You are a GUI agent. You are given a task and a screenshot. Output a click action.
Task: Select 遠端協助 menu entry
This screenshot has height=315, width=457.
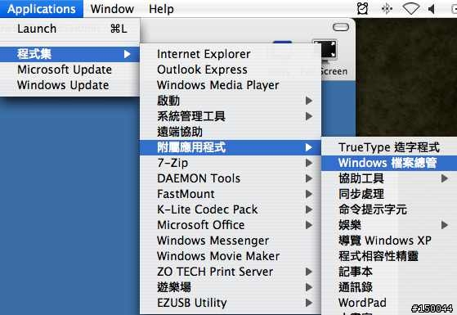tap(231, 132)
